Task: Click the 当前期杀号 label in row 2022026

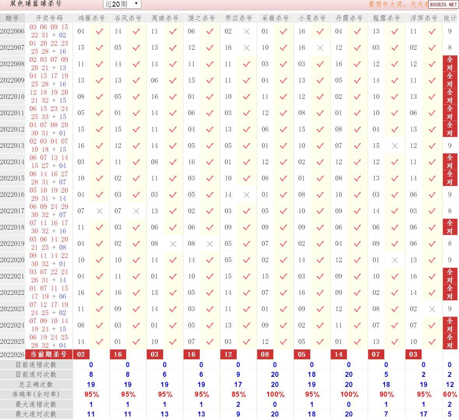Action: 49,355
